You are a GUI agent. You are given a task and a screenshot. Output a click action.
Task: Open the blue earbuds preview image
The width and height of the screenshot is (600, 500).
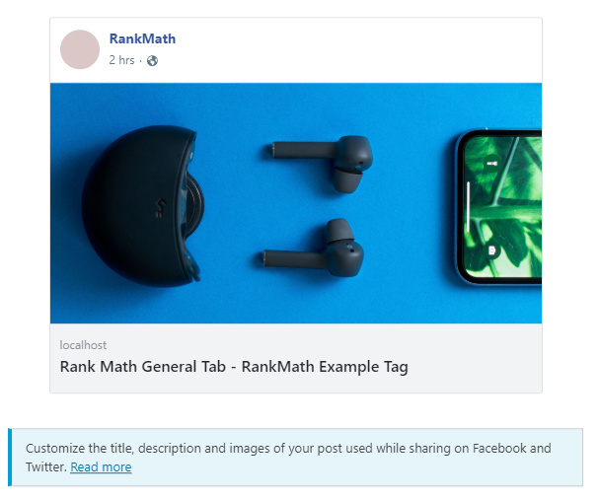point(296,203)
